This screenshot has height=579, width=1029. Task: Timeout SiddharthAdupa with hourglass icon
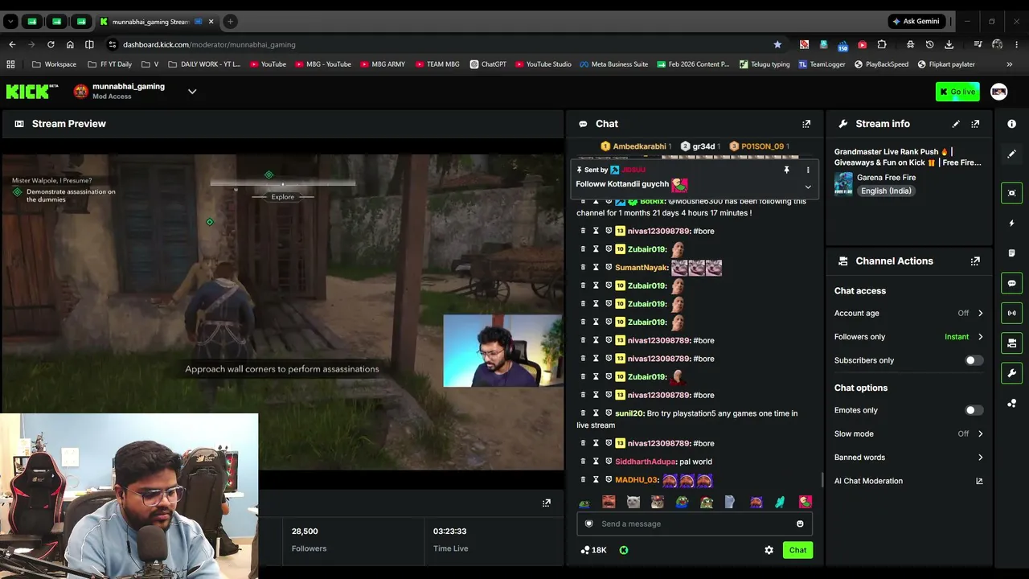coord(596,462)
